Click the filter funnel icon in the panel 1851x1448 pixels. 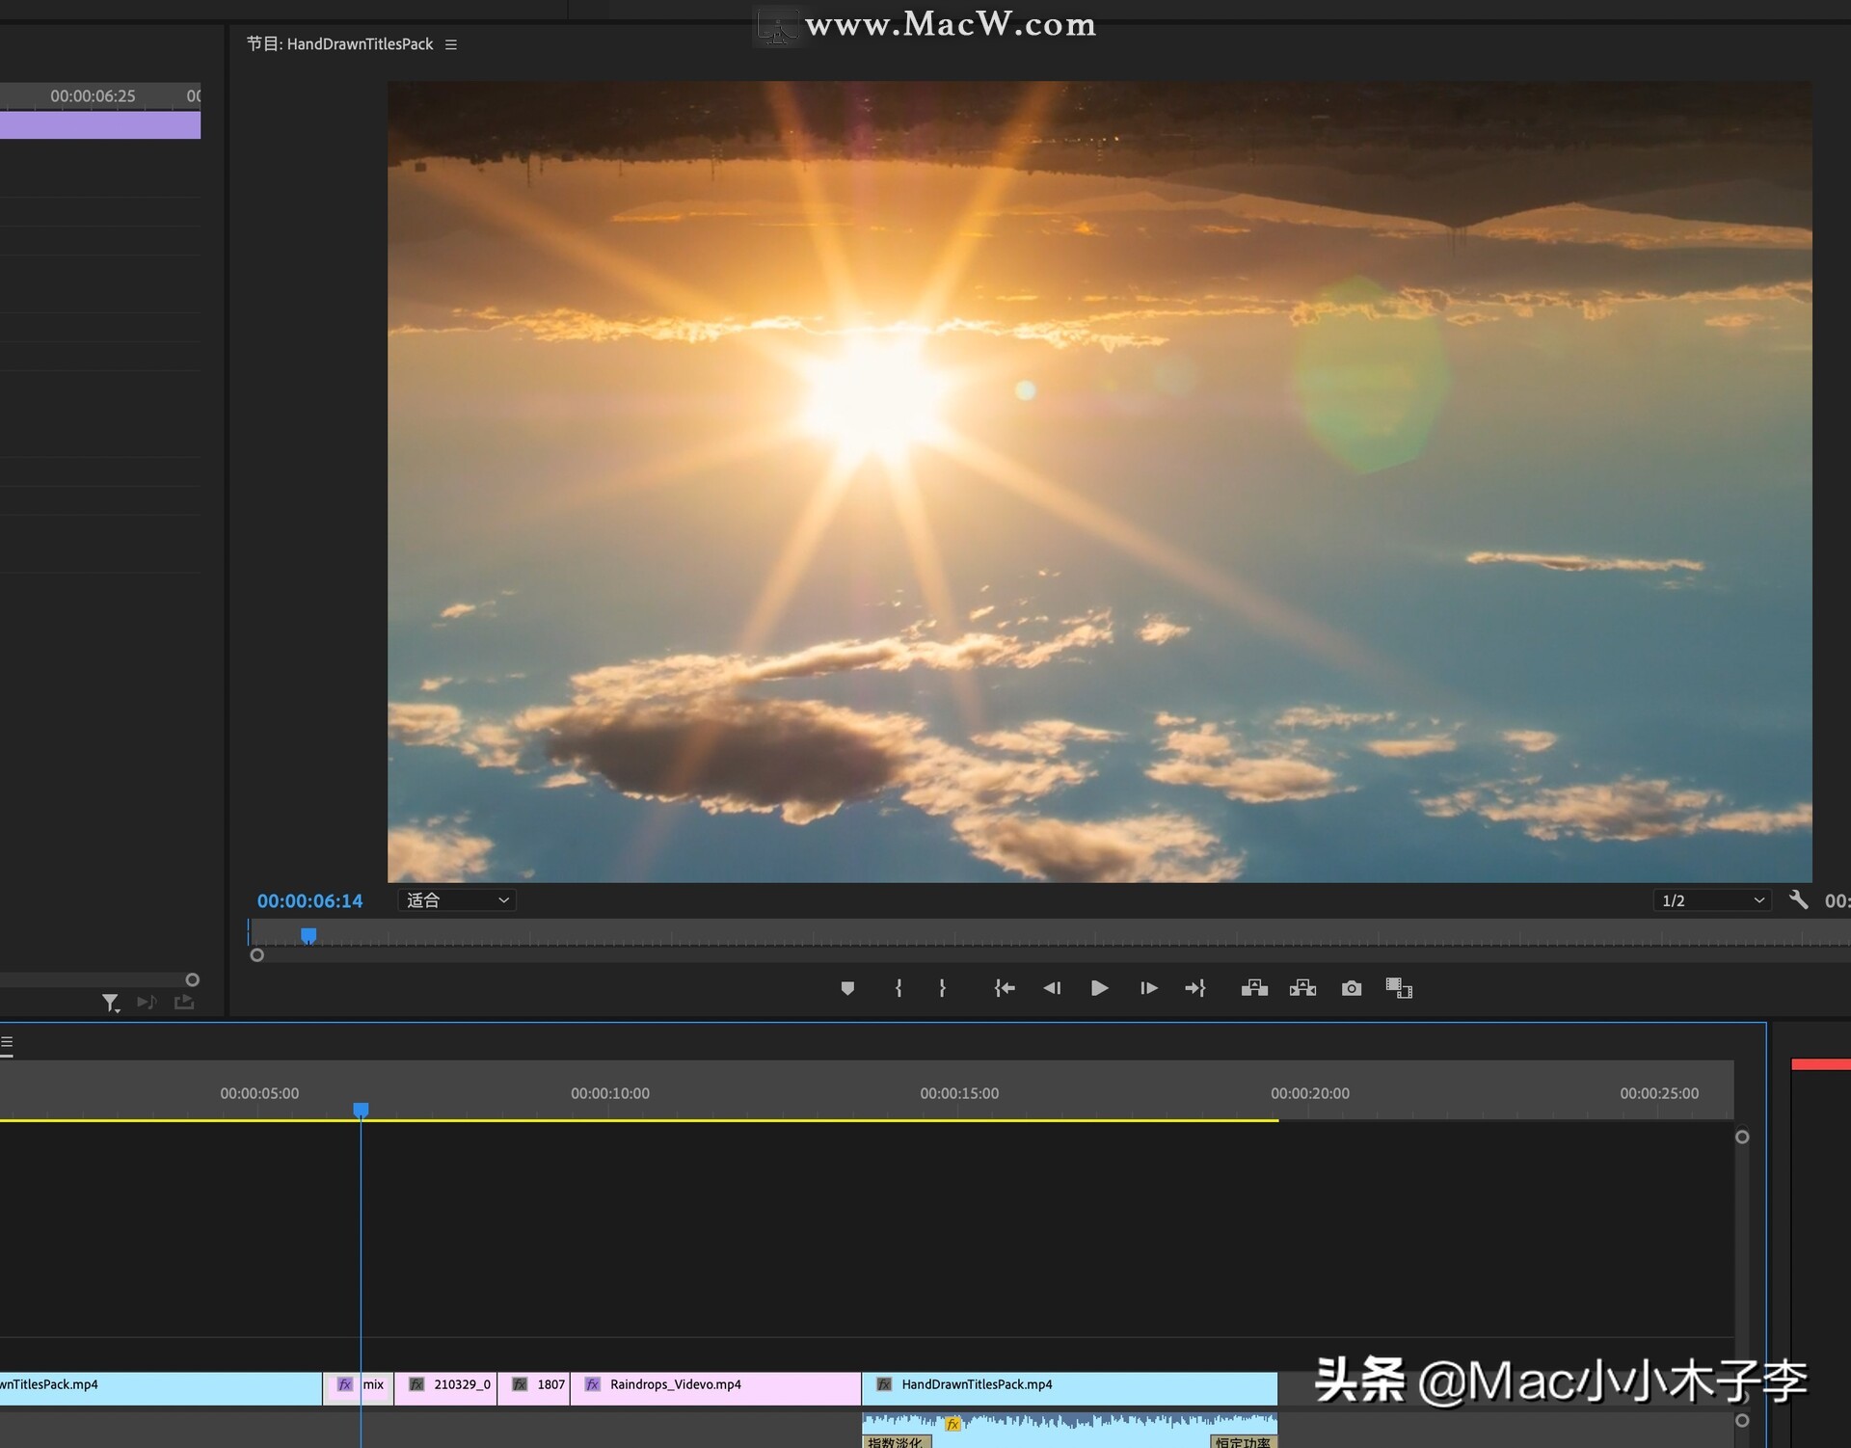[111, 1003]
